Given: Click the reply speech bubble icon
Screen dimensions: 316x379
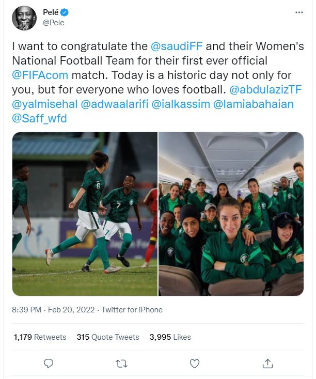Looking at the screenshot, I should click(x=49, y=364).
